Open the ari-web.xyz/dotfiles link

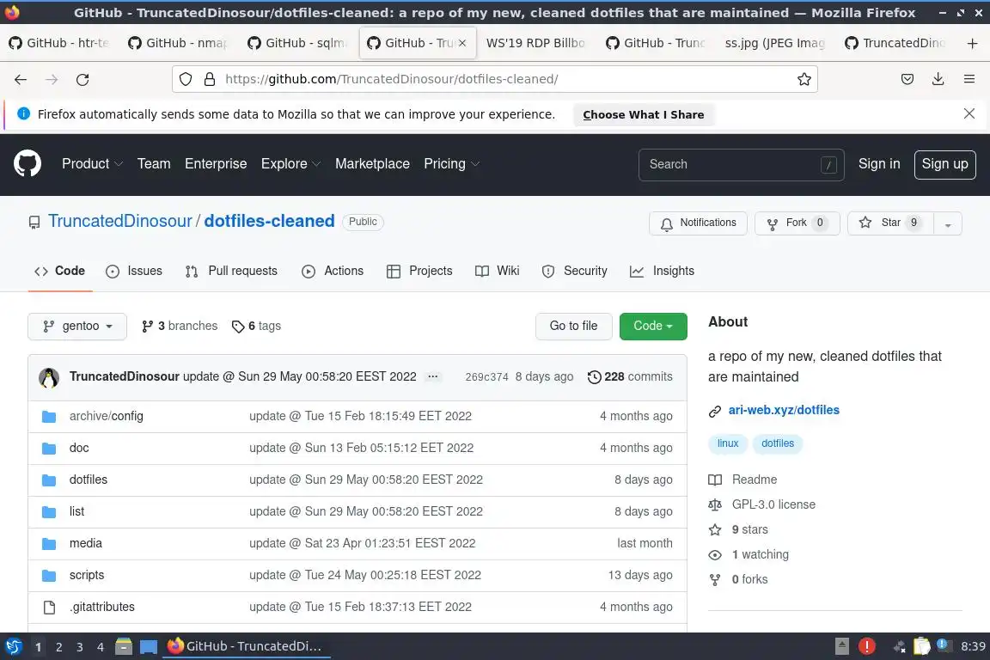pyautogui.click(x=784, y=410)
